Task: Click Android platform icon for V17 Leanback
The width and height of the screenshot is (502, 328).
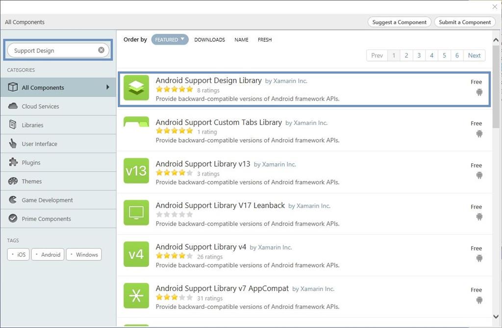Action: click(x=479, y=217)
